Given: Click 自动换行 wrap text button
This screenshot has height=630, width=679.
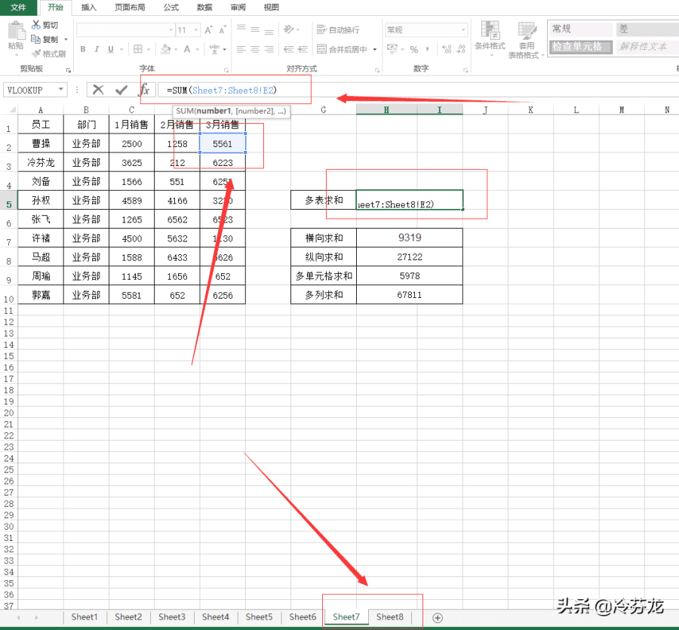Looking at the screenshot, I should pyautogui.click(x=338, y=30).
